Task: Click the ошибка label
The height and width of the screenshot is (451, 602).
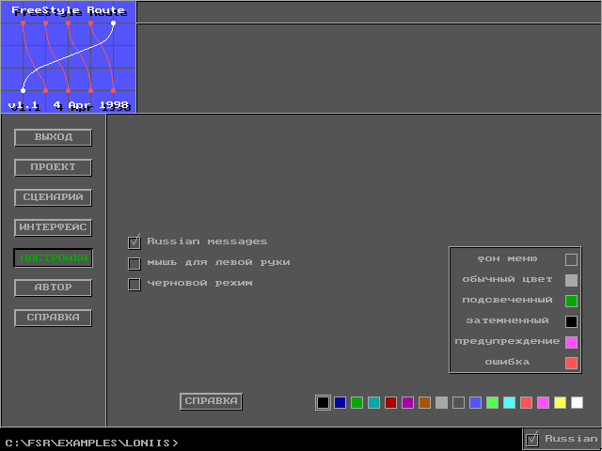Action: pyautogui.click(x=507, y=362)
